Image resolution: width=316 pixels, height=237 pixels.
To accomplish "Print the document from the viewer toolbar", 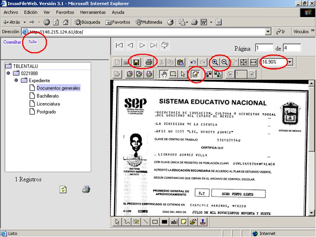I will coord(149,62).
